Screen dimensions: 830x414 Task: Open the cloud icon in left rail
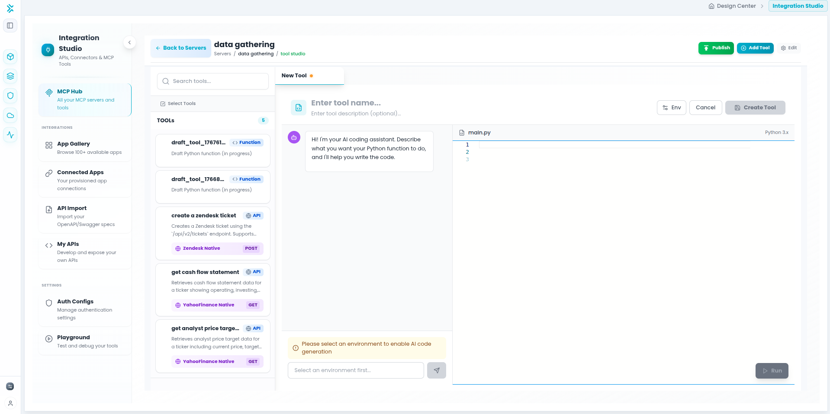[10, 115]
